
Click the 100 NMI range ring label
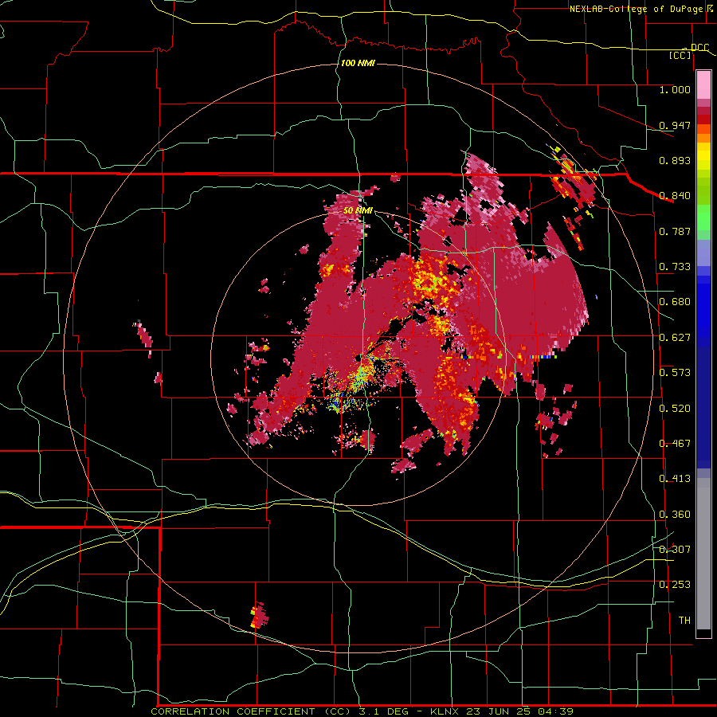tap(358, 63)
